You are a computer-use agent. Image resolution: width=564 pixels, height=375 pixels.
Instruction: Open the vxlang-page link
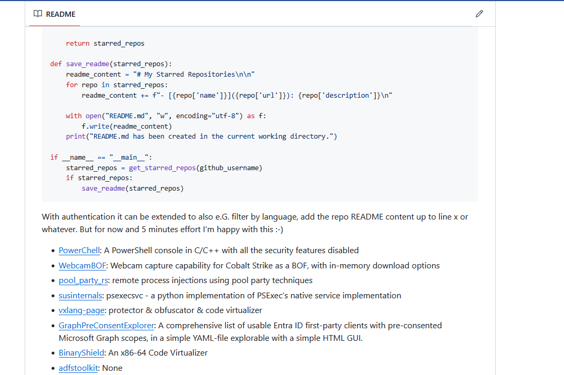[81, 310]
